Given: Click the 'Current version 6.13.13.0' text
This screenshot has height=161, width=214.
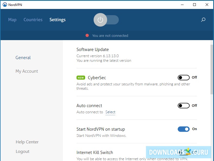Looking at the screenshot, I should [98, 56].
